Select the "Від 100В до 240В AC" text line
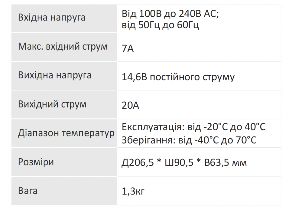Image resolution: width=292 pixels, height=210 pixels. tap(170, 14)
